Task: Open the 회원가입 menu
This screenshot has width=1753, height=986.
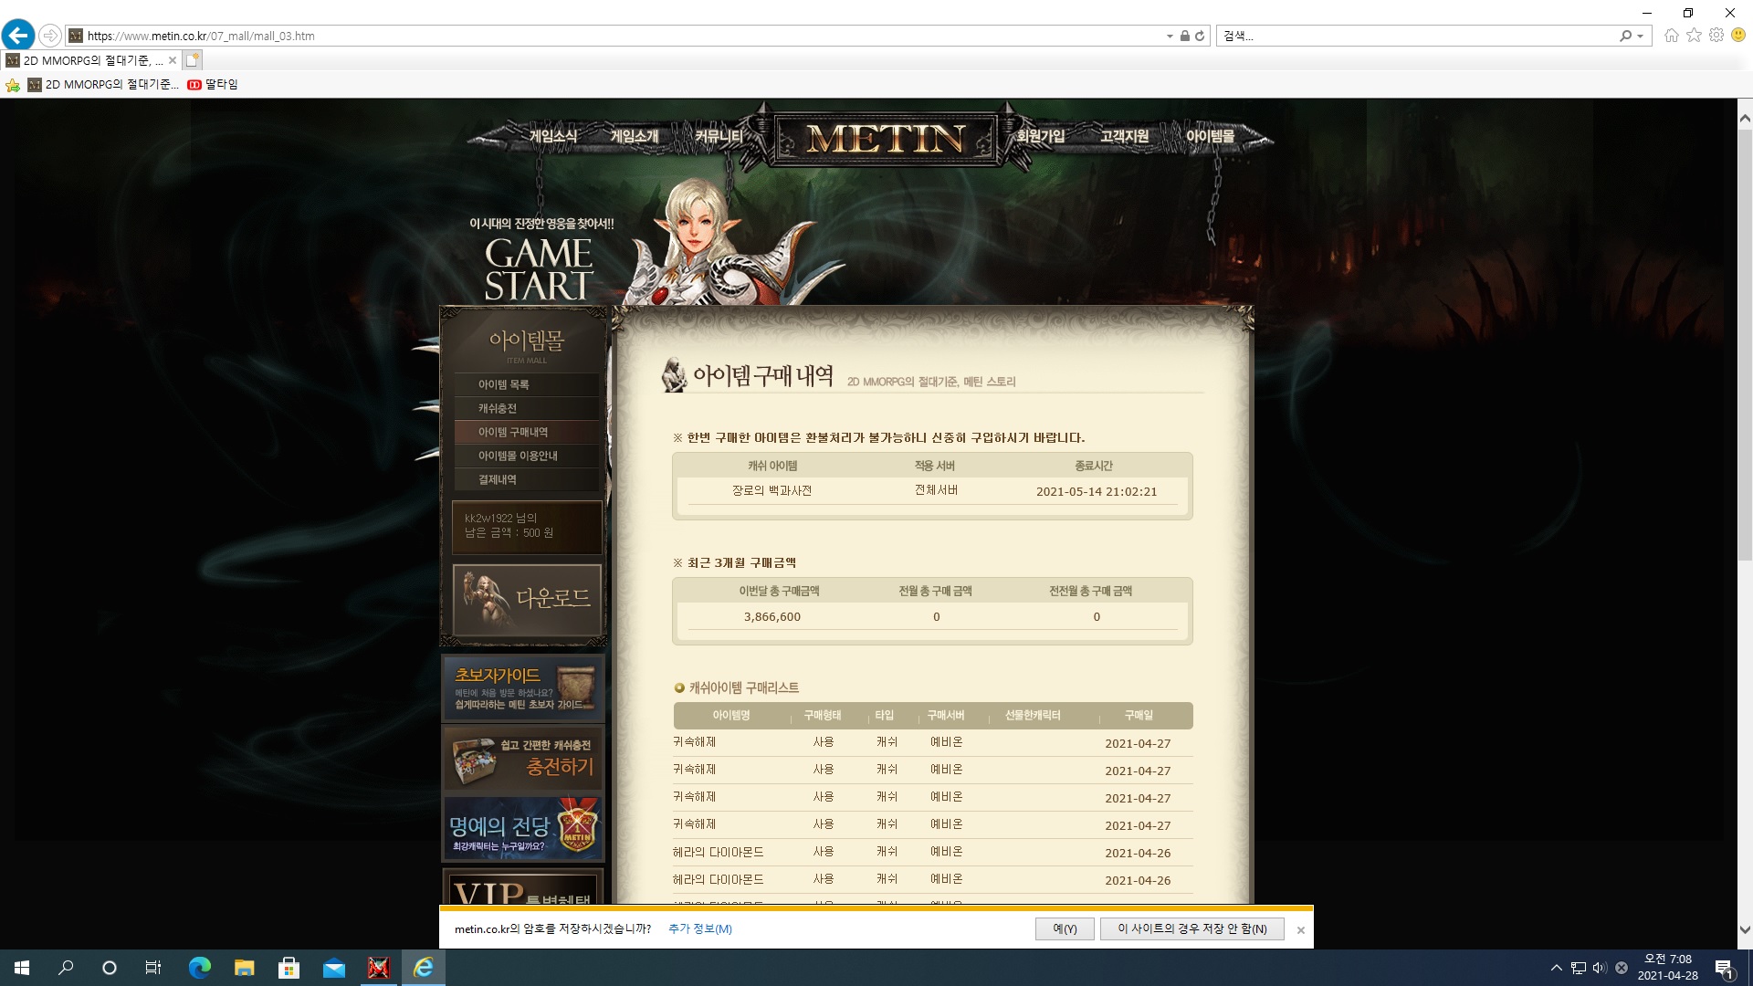Action: click(1041, 136)
